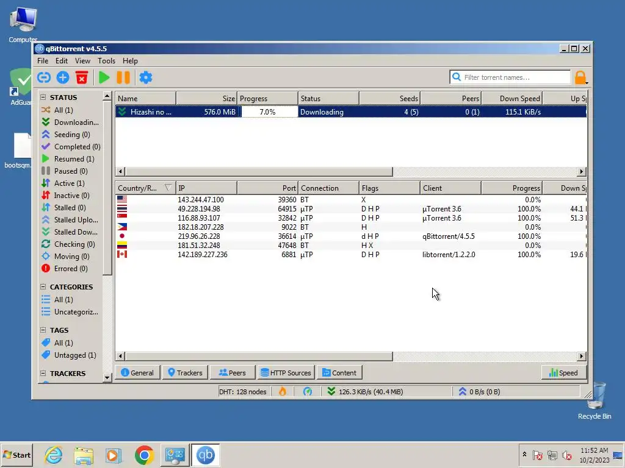Viewport: 625px width, 468px height.
Task: Switch to the Trackers tab
Action: (x=186, y=372)
